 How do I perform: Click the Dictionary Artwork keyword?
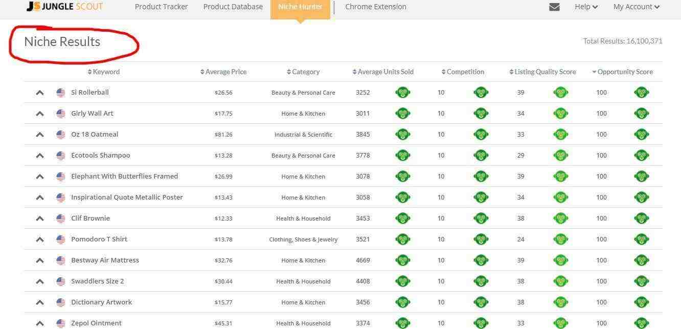[x=101, y=302]
